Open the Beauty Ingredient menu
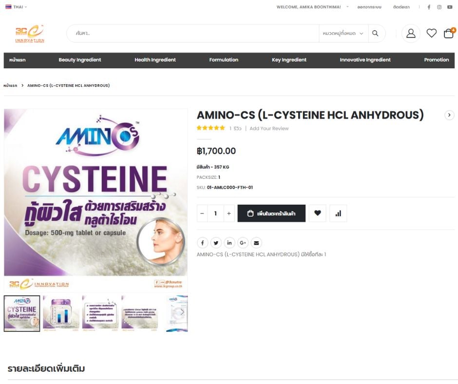Screen dimensions: 458x384 click(x=80, y=60)
